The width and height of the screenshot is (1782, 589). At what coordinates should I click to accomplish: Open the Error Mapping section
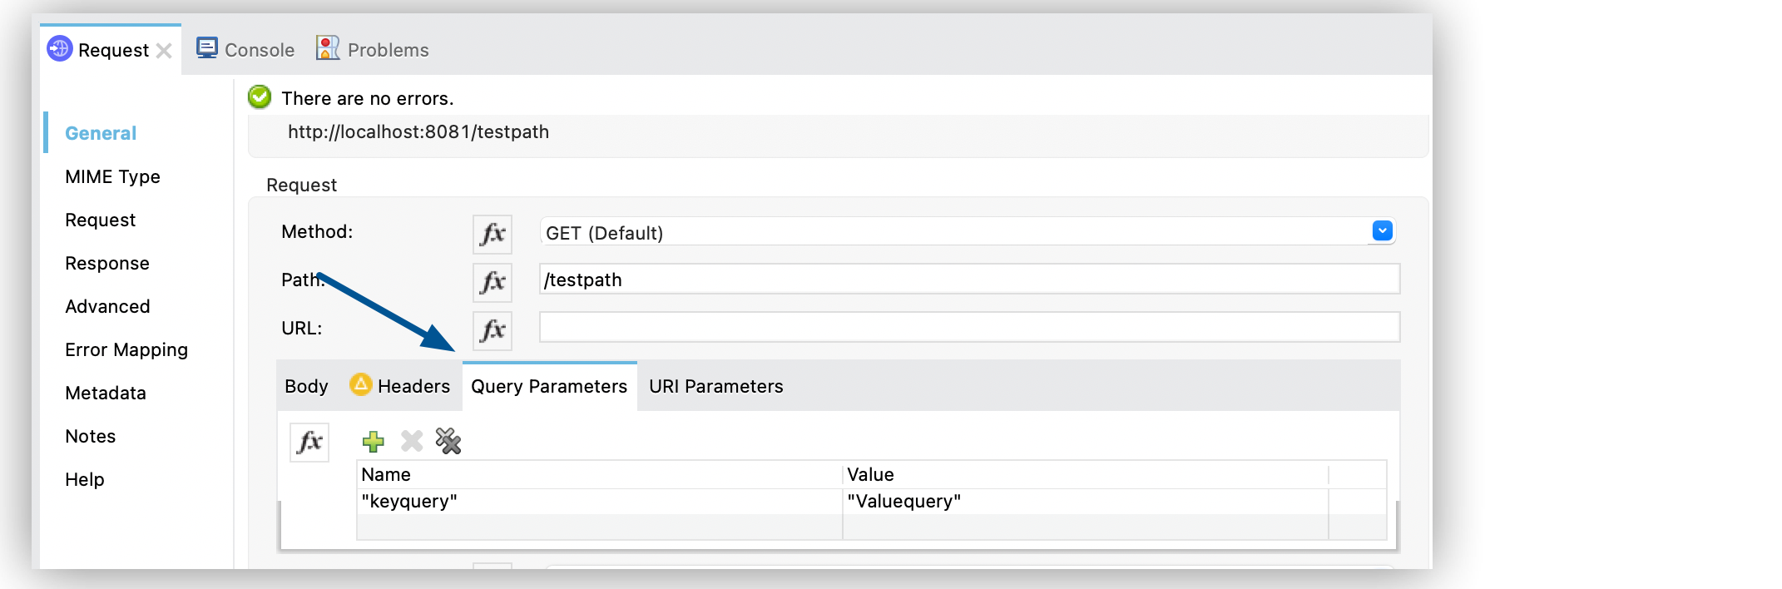click(x=126, y=349)
